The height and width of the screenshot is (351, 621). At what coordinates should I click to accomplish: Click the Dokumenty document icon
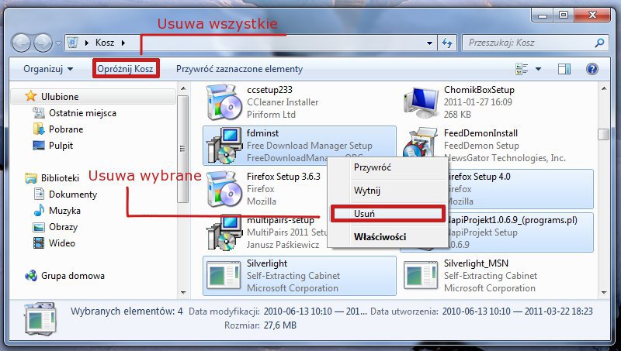(39, 194)
